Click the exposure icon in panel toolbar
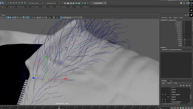 click(46, 17)
